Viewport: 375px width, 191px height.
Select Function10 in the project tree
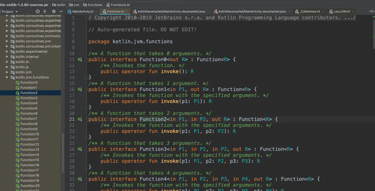coord(30,134)
